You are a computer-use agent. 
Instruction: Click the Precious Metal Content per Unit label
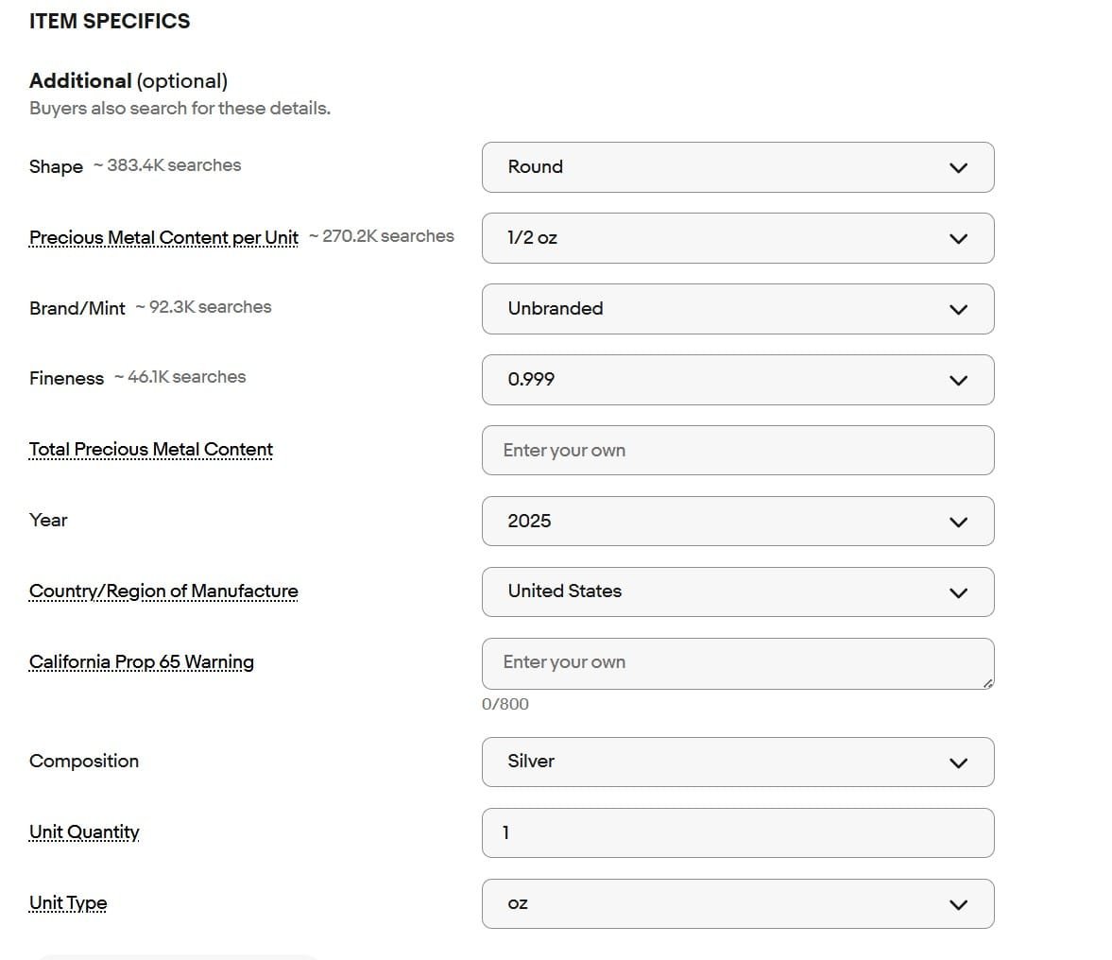tap(163, 237)
